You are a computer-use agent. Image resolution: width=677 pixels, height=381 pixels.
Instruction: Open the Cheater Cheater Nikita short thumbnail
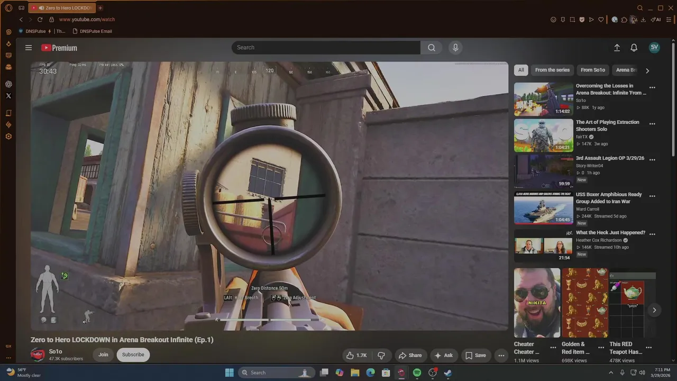(x=537, y=303)
